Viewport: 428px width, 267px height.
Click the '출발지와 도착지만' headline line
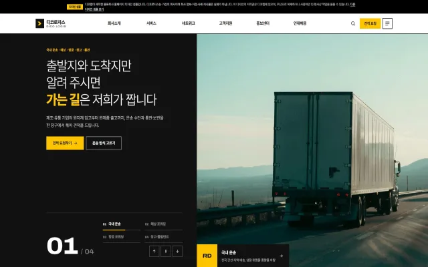tap(89, 65)
